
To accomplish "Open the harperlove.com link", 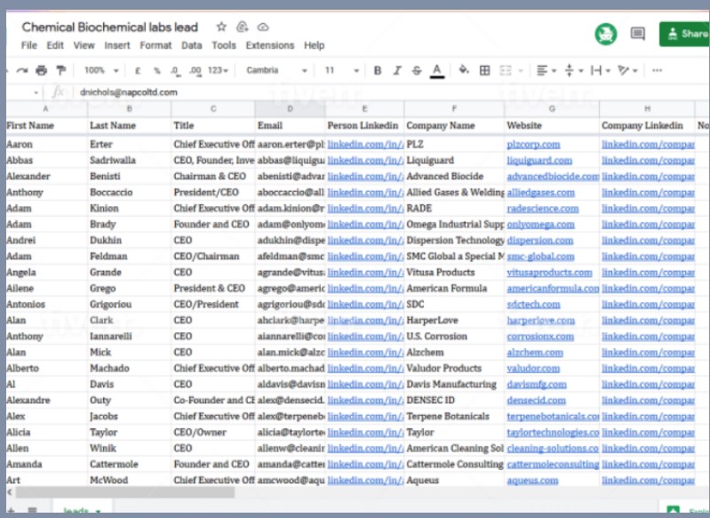I will [541, 321].
